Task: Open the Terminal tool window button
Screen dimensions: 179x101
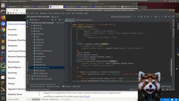Action: point(66,86)
